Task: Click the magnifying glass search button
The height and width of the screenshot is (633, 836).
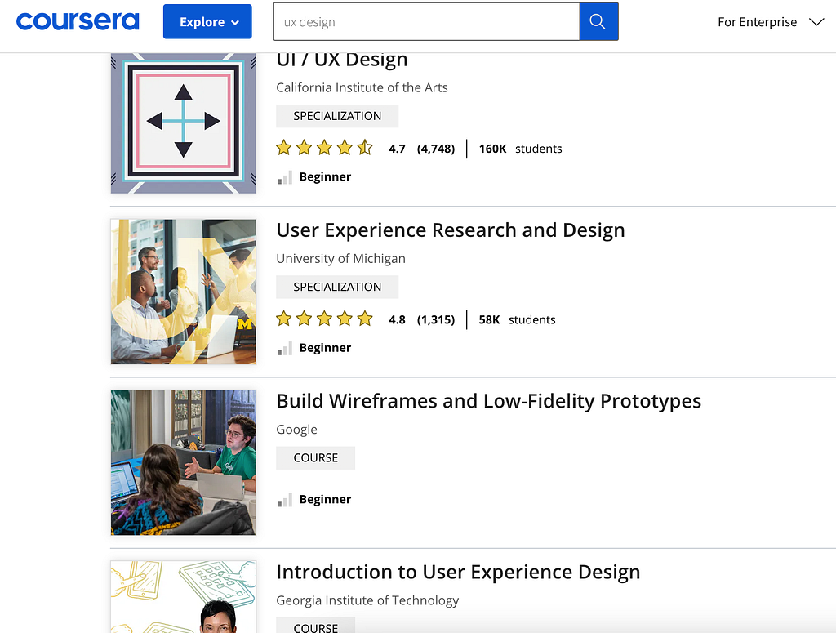Action: 598,21
